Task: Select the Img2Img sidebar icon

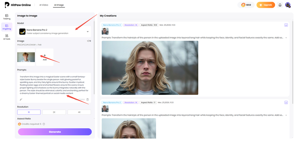Action: point(7,26)
